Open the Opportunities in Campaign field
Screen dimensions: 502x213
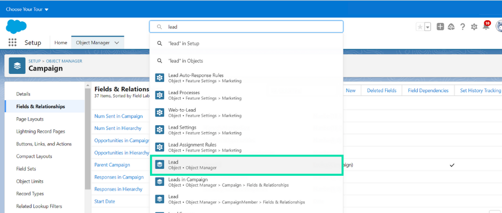click(122, 140)
